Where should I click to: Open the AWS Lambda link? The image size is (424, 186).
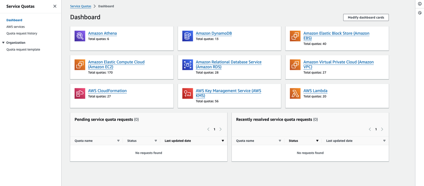point(315,91)
